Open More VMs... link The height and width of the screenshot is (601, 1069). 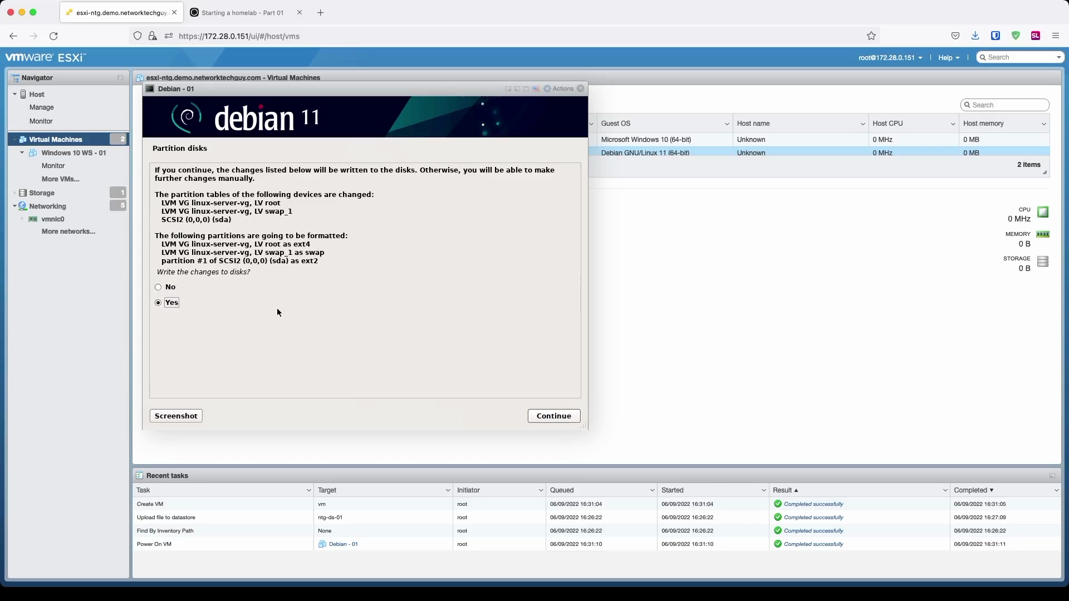click(x=61, y=179)
